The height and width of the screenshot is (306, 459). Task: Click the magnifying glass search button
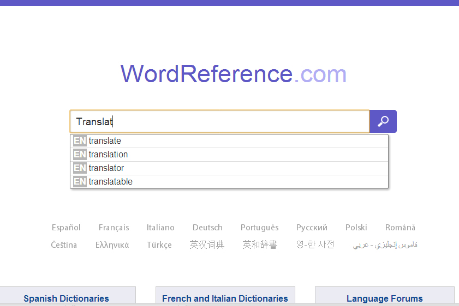(x=383, y=121)
